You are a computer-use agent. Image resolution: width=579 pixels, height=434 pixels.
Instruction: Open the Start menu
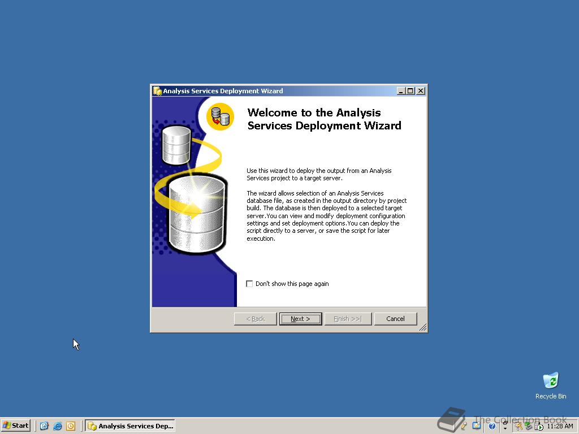(x=15, y=426)
